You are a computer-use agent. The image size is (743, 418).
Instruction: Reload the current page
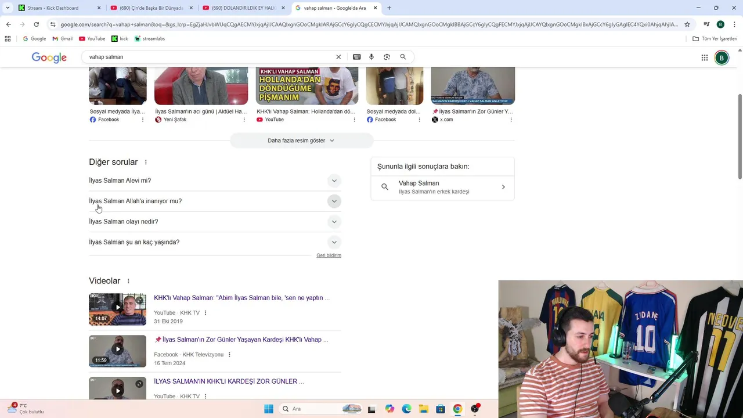[36, 24]
